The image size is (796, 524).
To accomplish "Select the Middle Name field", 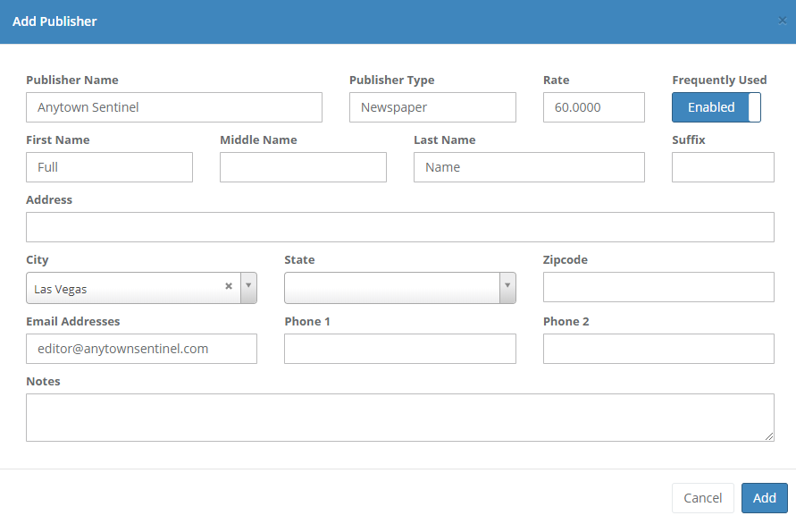I will (303, 166).
